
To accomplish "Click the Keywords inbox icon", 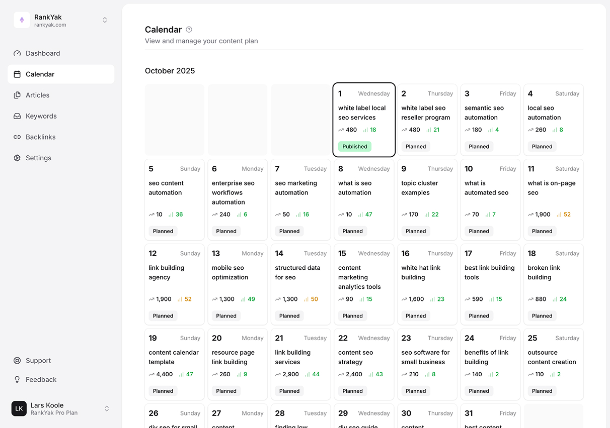I will (x=17, y=116).
